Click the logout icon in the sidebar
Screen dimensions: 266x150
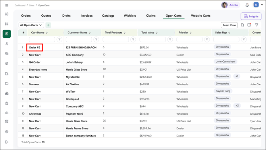7,142
